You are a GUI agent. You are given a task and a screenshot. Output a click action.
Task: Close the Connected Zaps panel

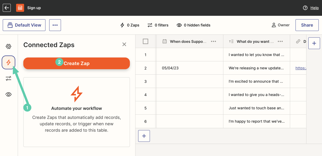124,44
